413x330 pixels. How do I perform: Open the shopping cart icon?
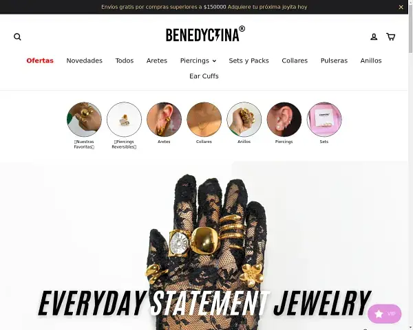coord(390,36)
